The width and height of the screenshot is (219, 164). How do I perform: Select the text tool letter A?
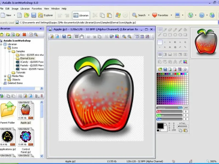[x=175, y=62]
